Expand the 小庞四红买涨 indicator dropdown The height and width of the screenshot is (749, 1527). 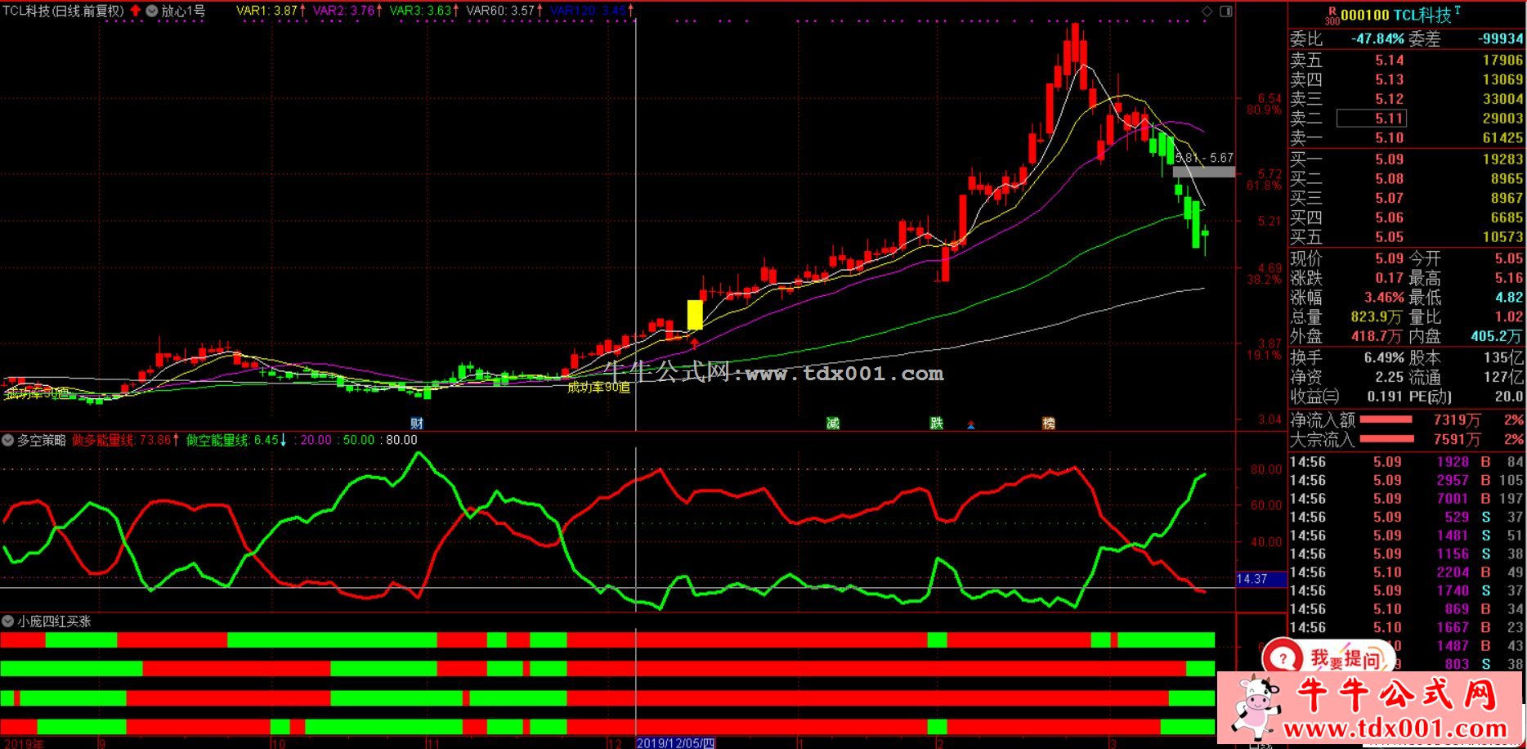8,621
